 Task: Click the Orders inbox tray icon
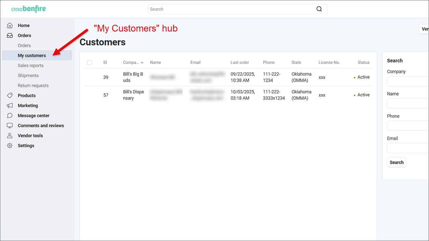[x=10, y=35]
